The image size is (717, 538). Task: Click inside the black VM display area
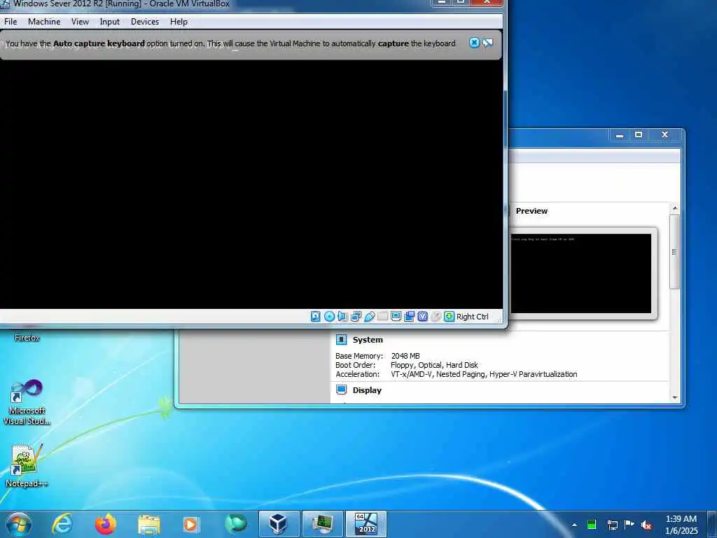coord(251,185)
